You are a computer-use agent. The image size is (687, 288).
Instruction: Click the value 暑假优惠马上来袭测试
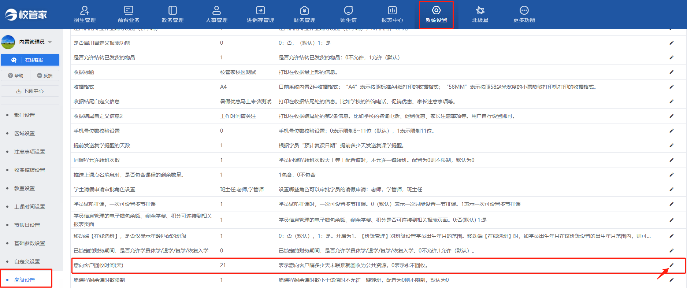246,101
